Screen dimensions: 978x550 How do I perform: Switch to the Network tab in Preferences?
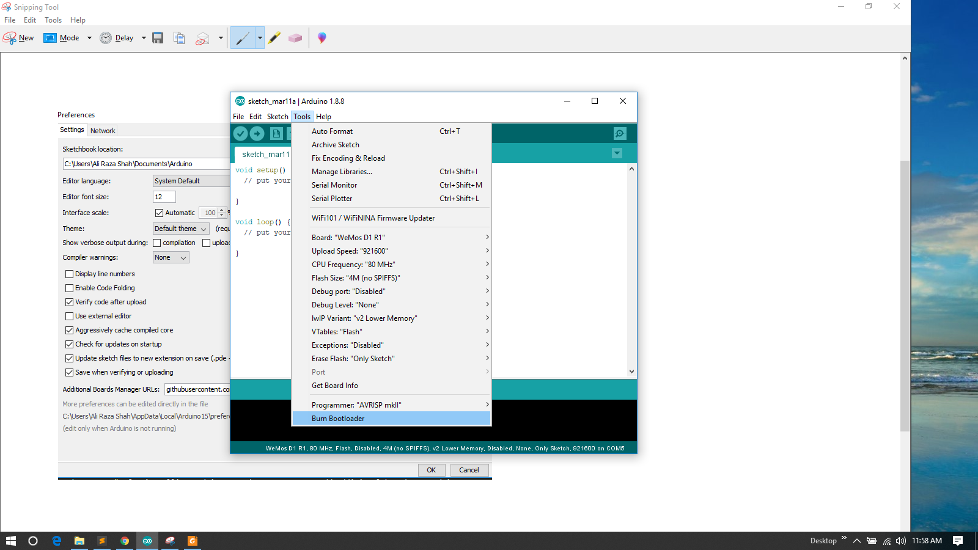pyautogui.click(x=103, y=131)
